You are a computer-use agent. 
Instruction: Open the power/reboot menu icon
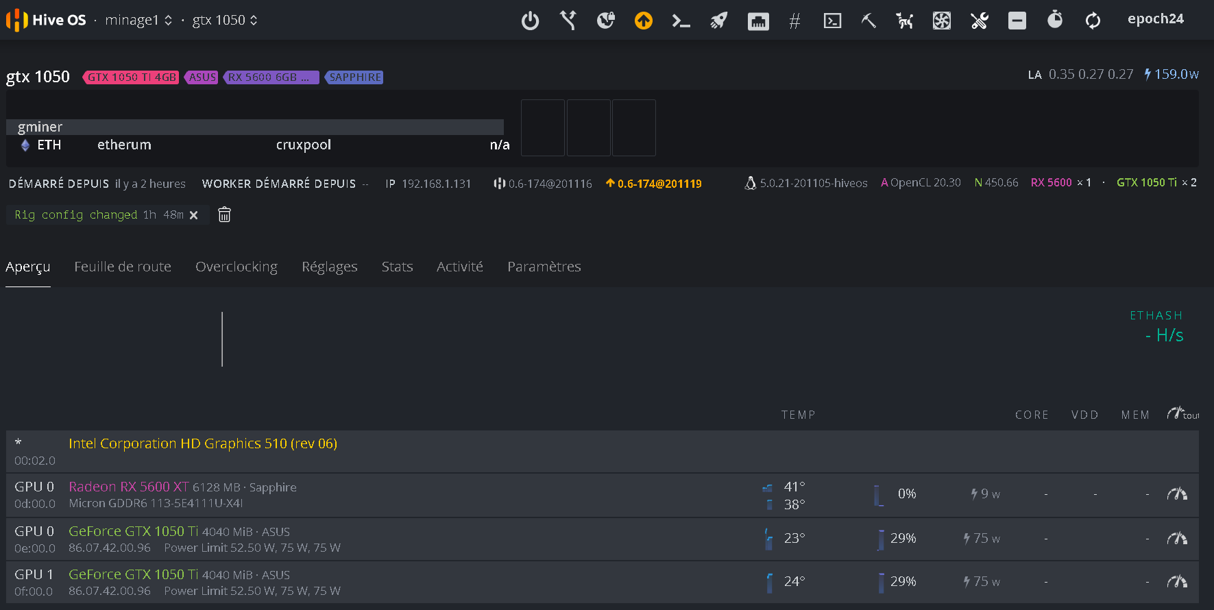coord(530,21)
